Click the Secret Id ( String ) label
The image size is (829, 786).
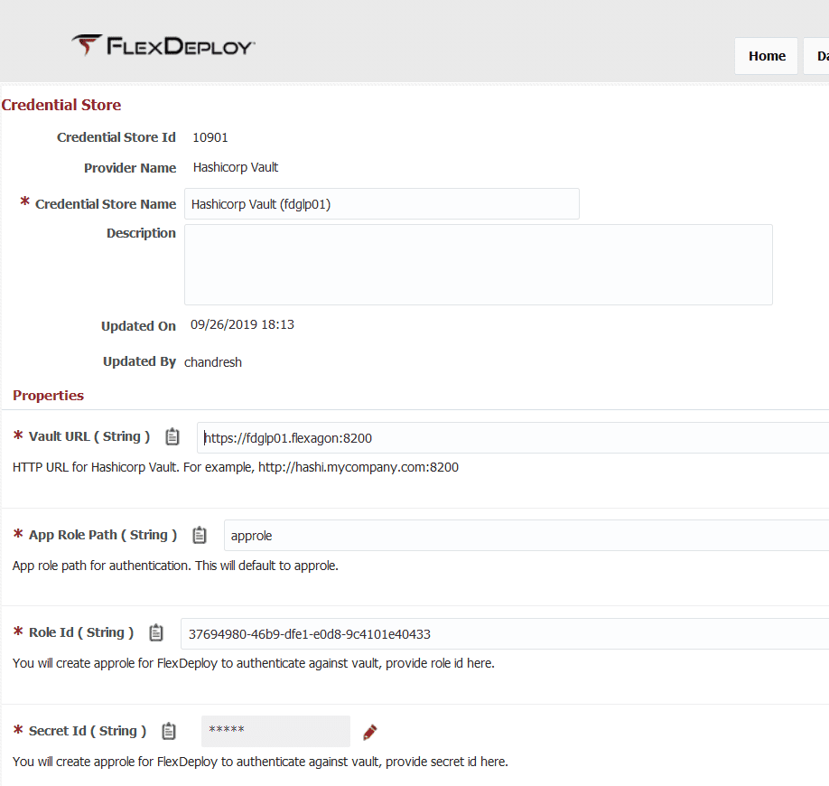tap(88, 731)
